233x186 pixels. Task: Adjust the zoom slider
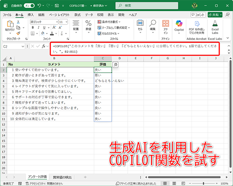pyautogui.click(x=203, y=183)
